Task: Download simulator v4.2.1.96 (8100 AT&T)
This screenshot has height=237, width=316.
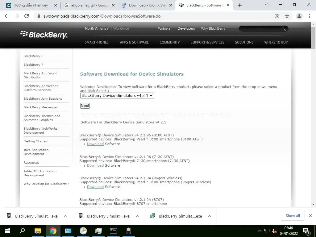Action: (x=95, y=144)
